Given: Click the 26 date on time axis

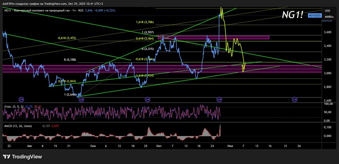Looking at the screenshot, I should coord(299,146).
